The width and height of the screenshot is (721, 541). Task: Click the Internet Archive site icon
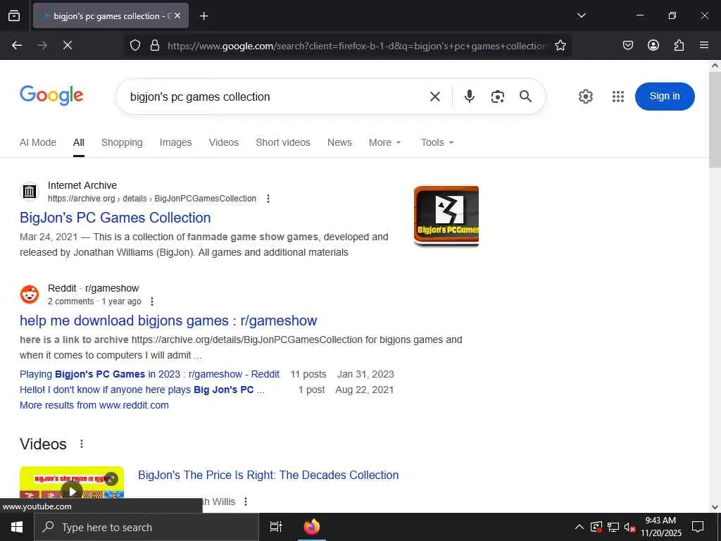point(30,192)
